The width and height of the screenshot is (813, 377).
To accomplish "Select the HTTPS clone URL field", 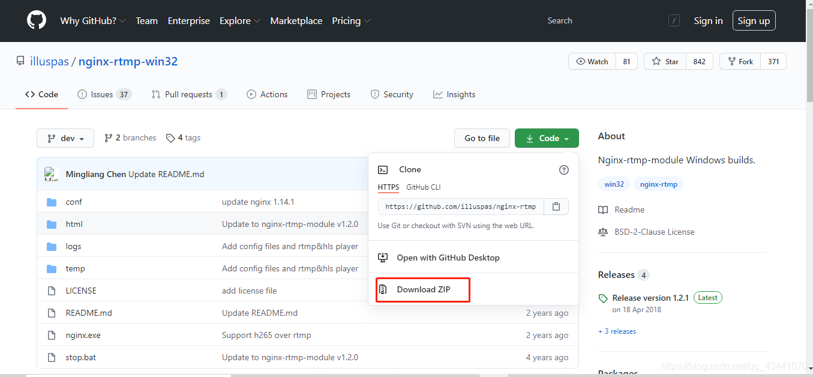I will 461,207.
